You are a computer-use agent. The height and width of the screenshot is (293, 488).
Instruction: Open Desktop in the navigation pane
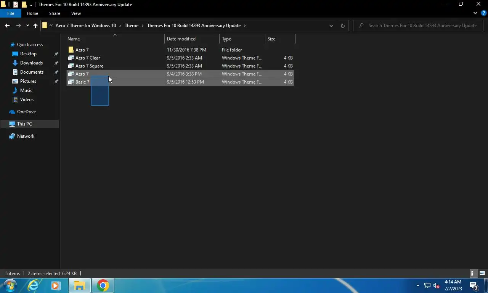[x=28, y=54]
